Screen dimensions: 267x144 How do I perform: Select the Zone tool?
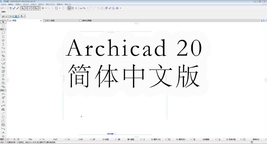(x=3, y=83)
